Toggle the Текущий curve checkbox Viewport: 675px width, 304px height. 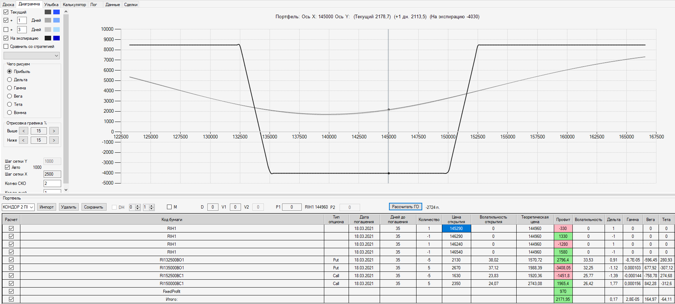(6, 12)
